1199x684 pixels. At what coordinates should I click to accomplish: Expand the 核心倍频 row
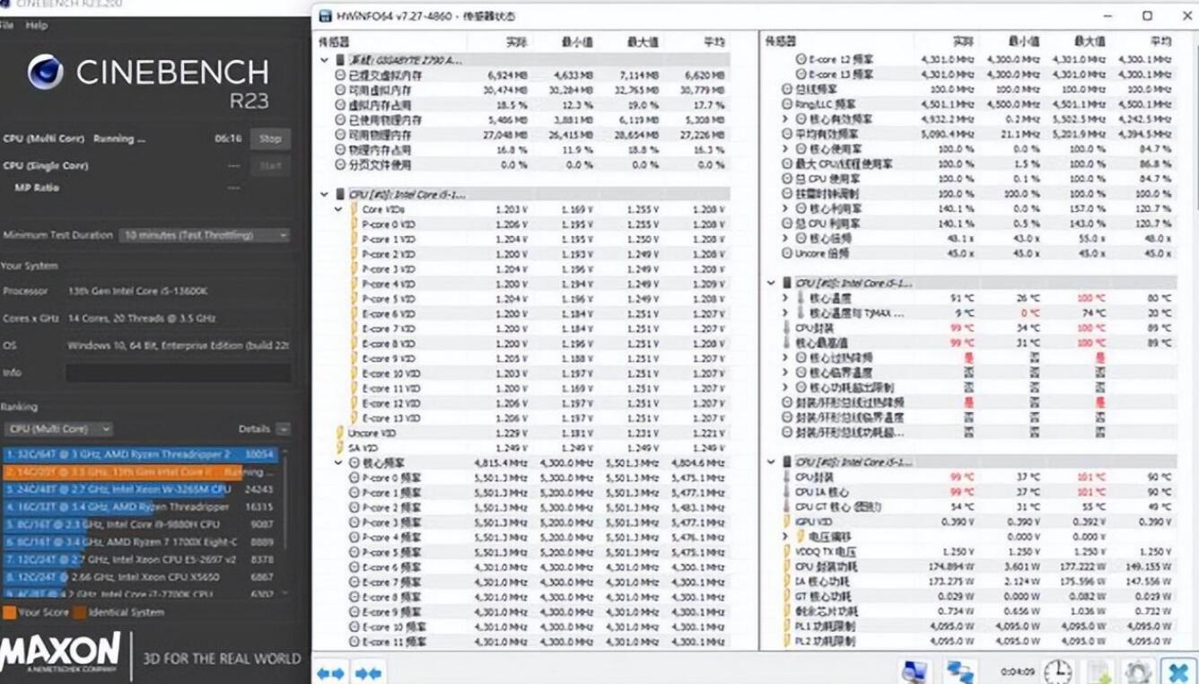coord(785,239)
